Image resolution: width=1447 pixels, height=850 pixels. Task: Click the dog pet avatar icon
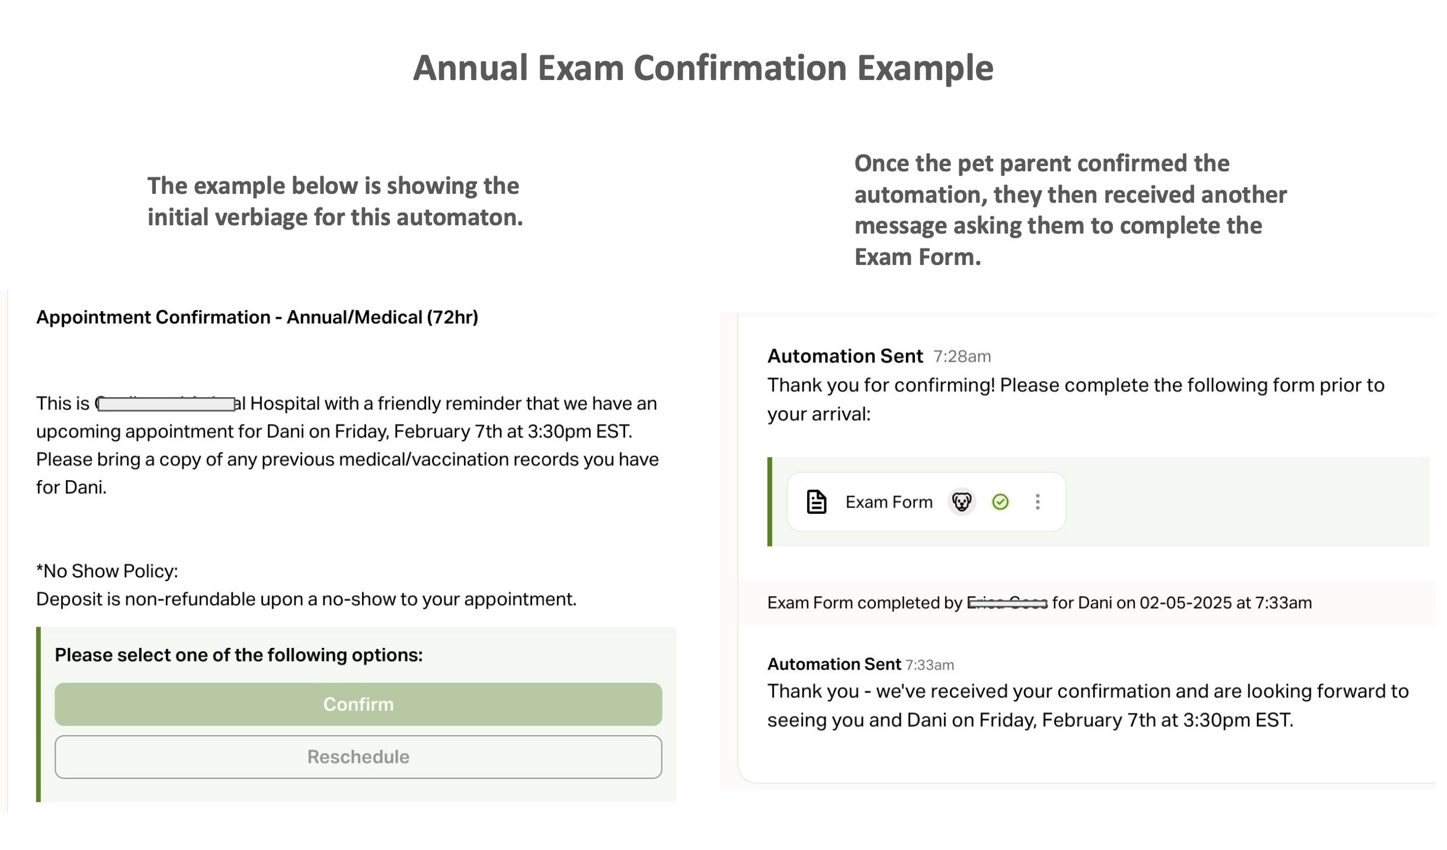[961, 502]
